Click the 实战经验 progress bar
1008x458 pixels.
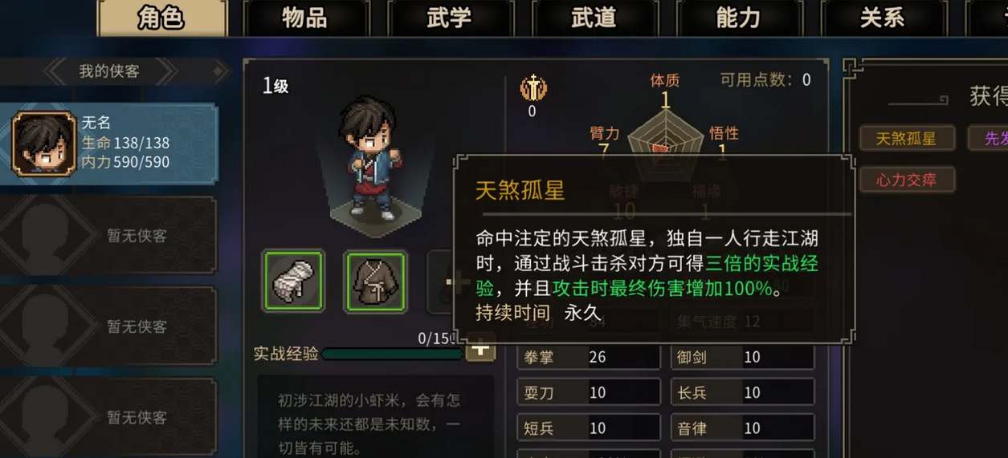coord(392,354)
